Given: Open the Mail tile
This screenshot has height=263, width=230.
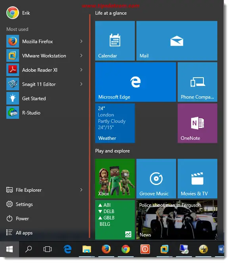Looking at the screenshot, I should point(177,41).
